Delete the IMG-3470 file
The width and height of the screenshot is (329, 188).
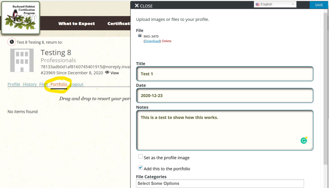167,41
